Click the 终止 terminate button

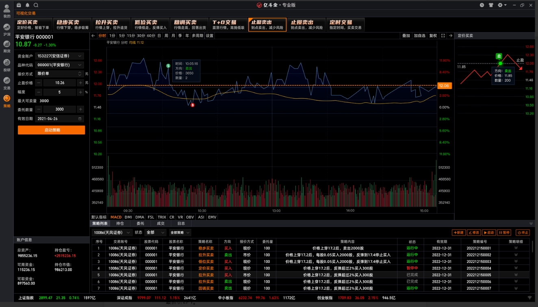pos(523,233)
